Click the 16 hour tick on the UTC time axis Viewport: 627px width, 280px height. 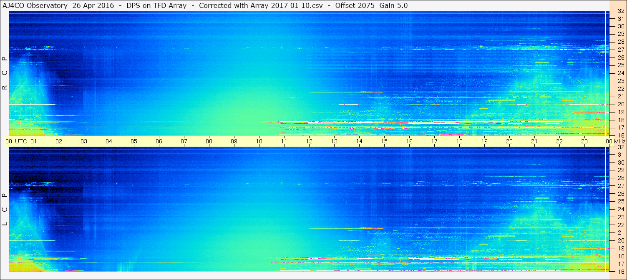[409, 141]
